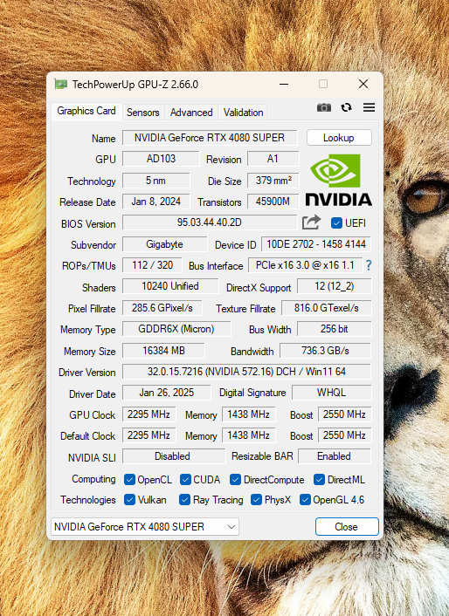The width and height of the screenshot is (449, 616).
Task: Click the Transistors value 45900M
Action: coord(273,202)
